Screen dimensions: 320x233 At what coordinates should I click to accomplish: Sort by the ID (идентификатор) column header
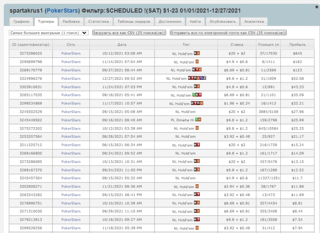click(x=31, y=45)
